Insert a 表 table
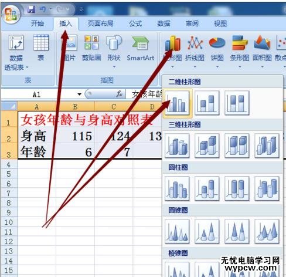The height and width of the screenshot is (277, 286). pos(41,48)
